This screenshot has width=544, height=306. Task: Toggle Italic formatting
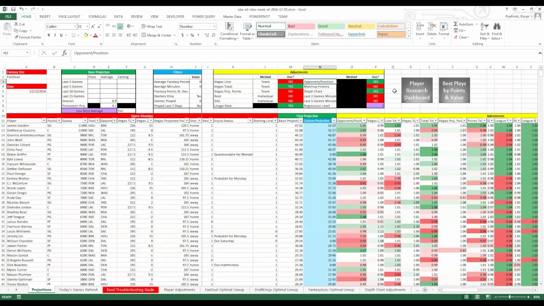[x=55, y=35]
